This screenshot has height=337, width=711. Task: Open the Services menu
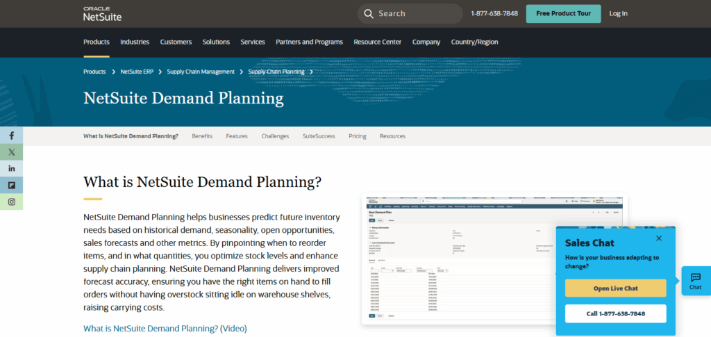click(253, 42)
